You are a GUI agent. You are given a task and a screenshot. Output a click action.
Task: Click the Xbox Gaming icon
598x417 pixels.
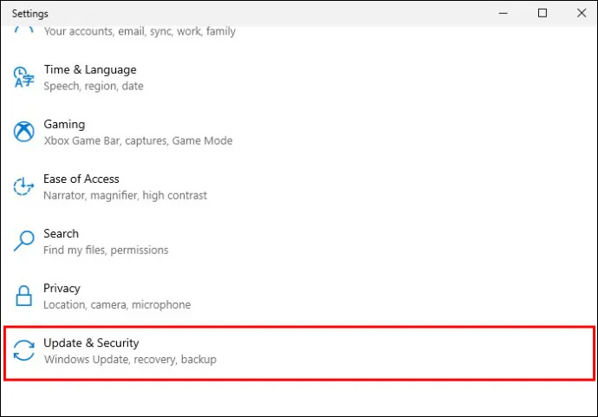(x=23, y=132)
